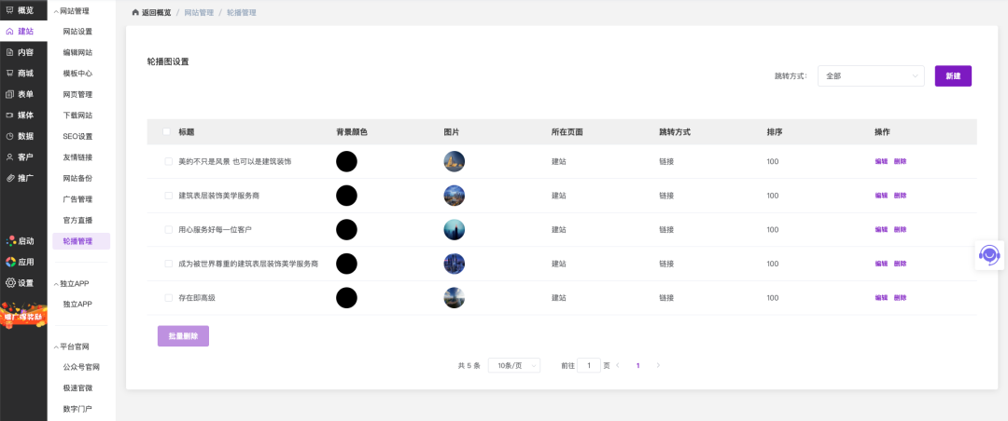Image resolution: width=1008 pixels, height=421 pixels.
Task: Open the 跳转方式 dropdown showing 全部
Action: coord(870,76)
